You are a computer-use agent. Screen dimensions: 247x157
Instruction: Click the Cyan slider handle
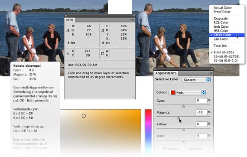(x=184, y=106)
